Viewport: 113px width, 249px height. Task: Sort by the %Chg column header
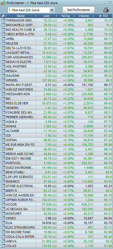point(65,16)
